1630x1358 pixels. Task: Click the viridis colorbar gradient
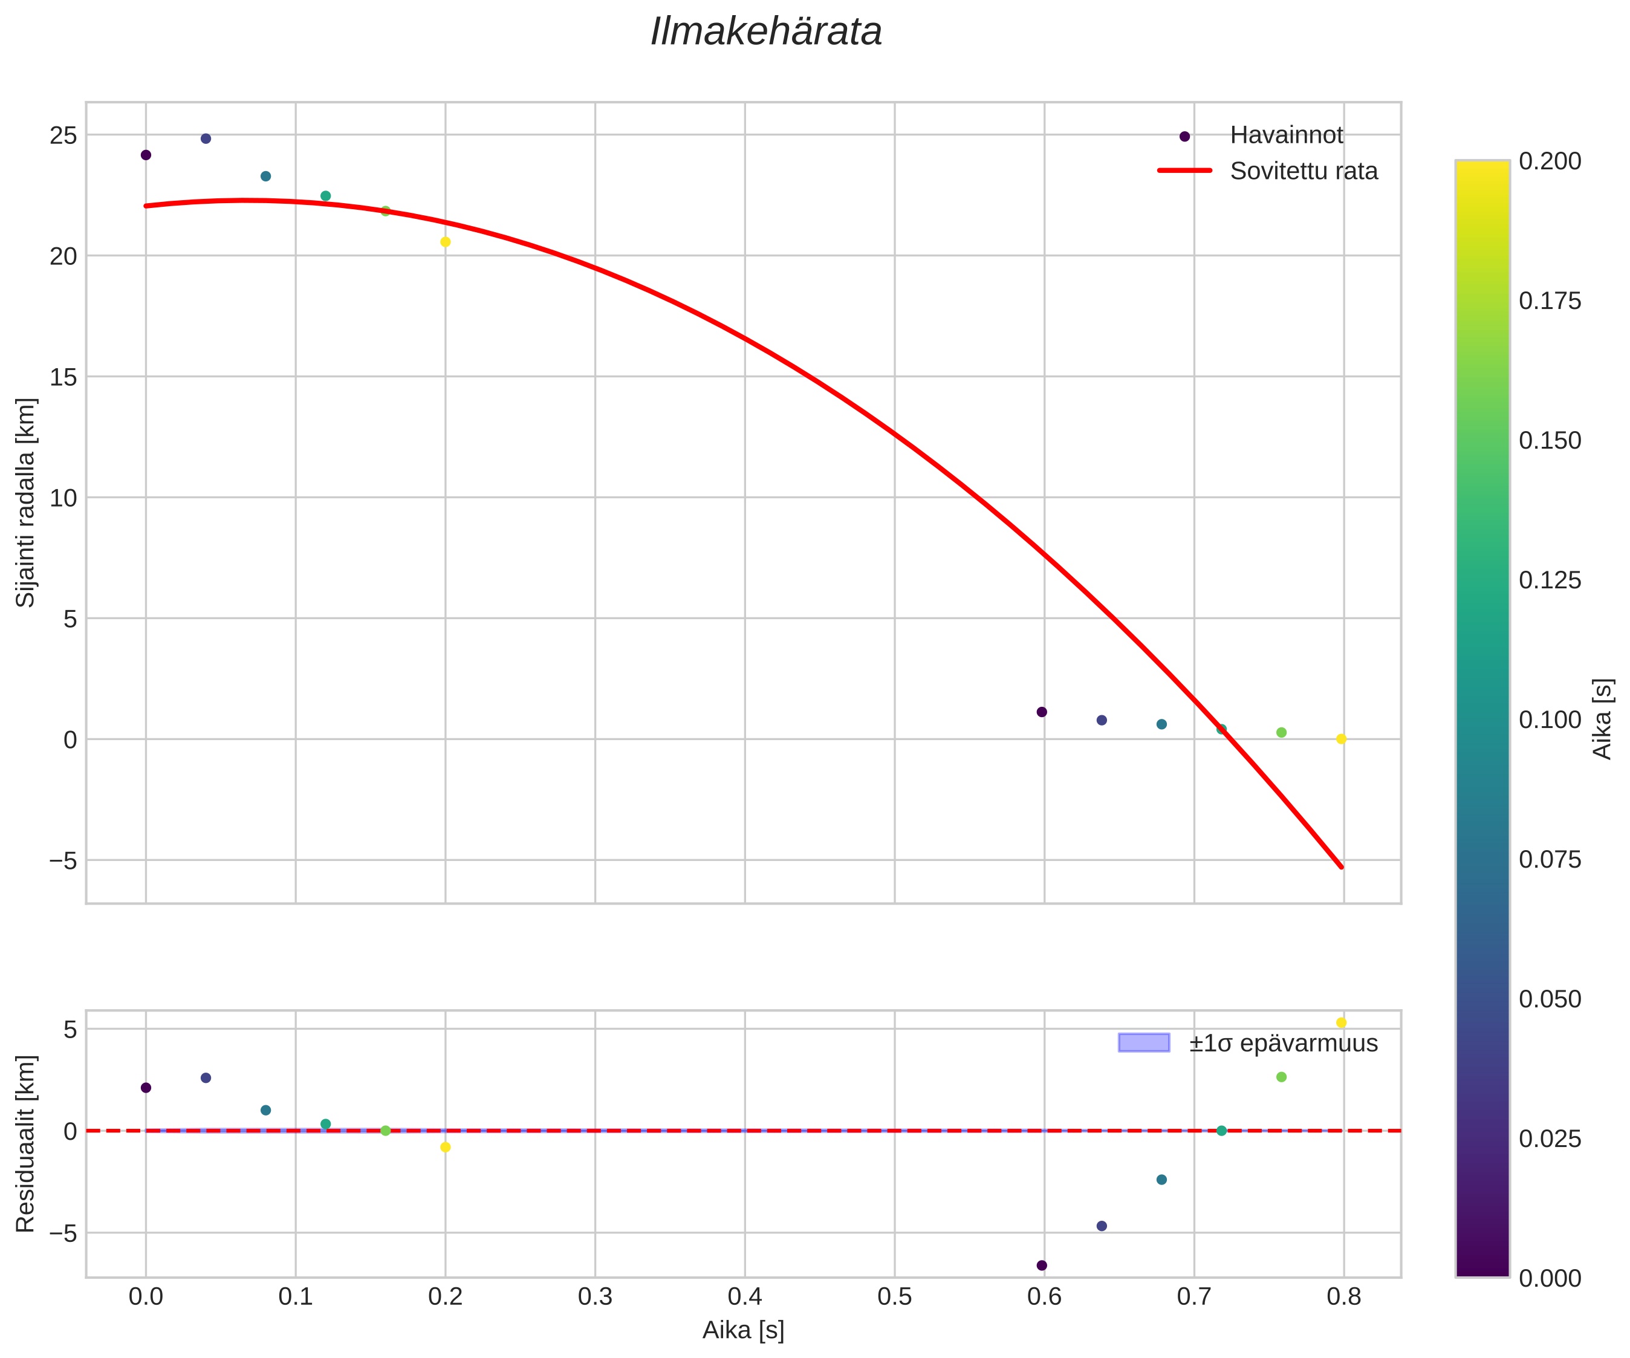(1482, 719)
